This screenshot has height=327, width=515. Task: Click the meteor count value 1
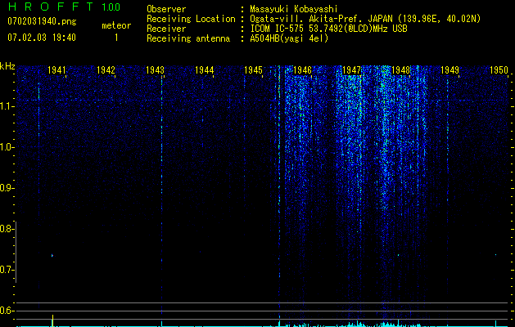116,38
